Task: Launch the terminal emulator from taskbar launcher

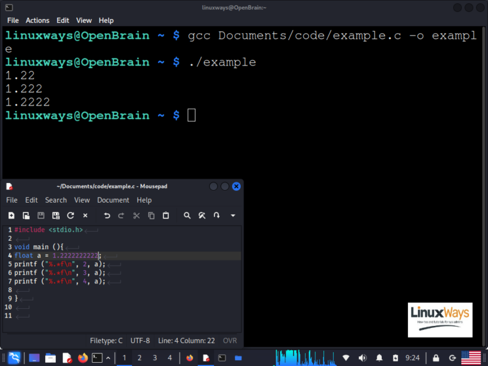Action: coord(97,358)
